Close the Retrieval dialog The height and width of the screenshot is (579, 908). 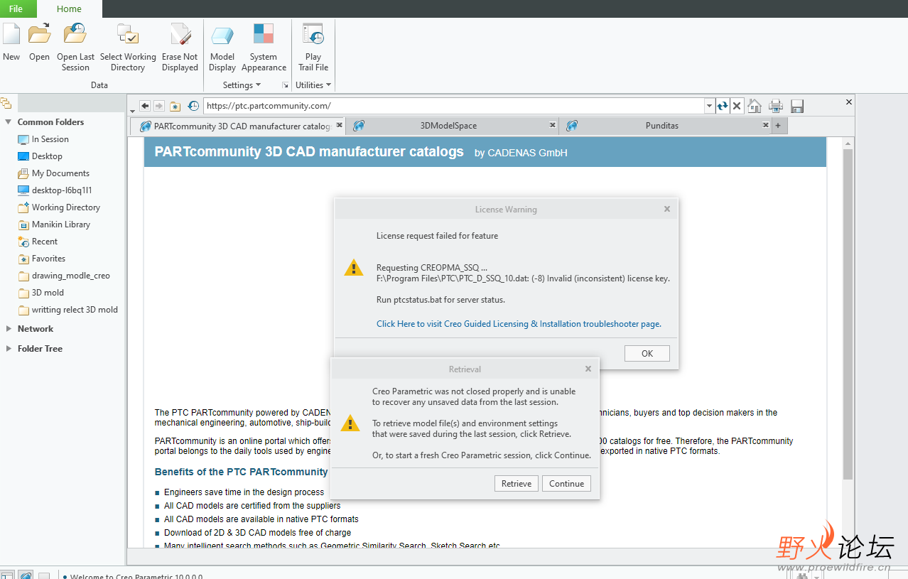pos(588,369)
